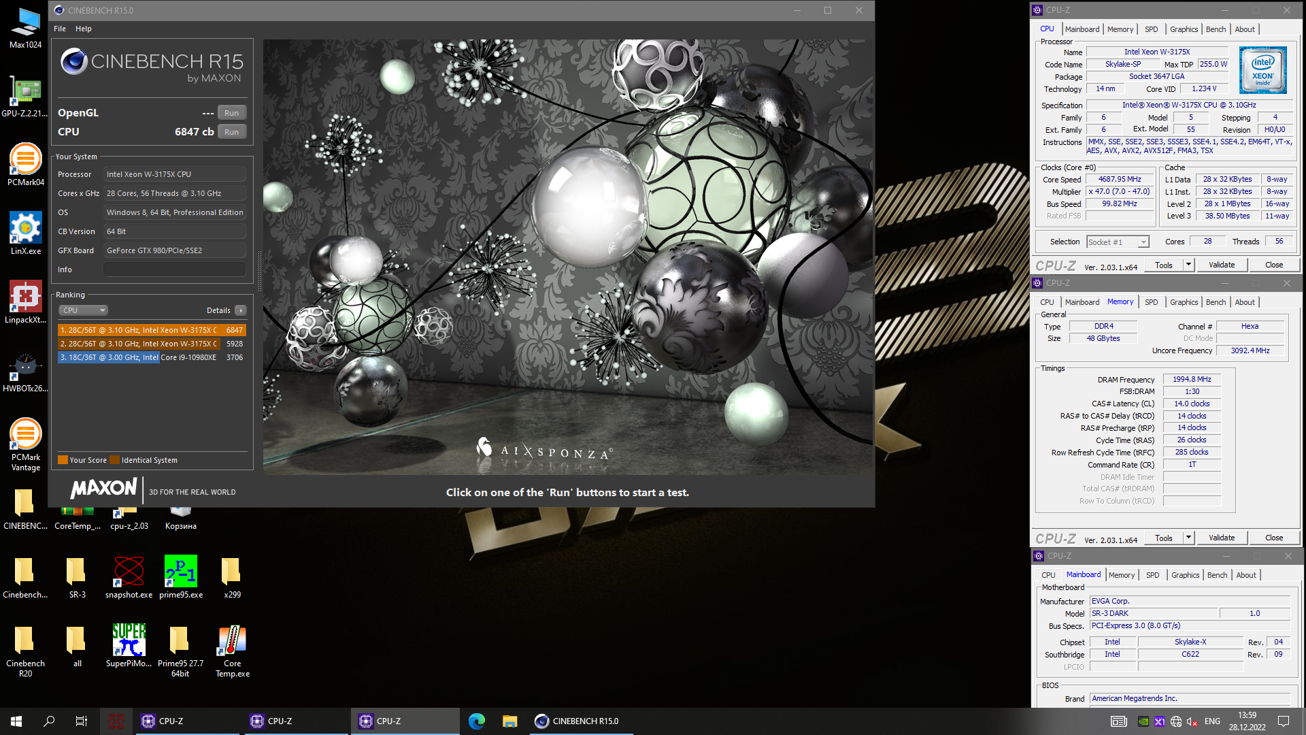1306x735 pixels.
Task: Open the Max1024 desktop icon
Action: (25, 27)
